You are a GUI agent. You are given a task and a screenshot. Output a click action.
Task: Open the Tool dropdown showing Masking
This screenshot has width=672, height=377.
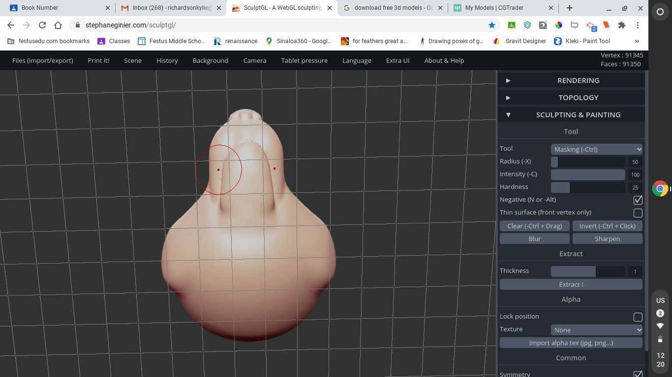tap(596, 149)
